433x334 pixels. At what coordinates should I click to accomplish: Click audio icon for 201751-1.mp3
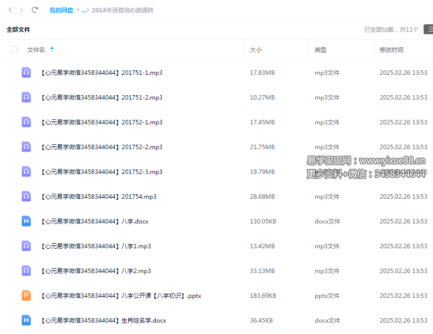(x=26, y=72)
